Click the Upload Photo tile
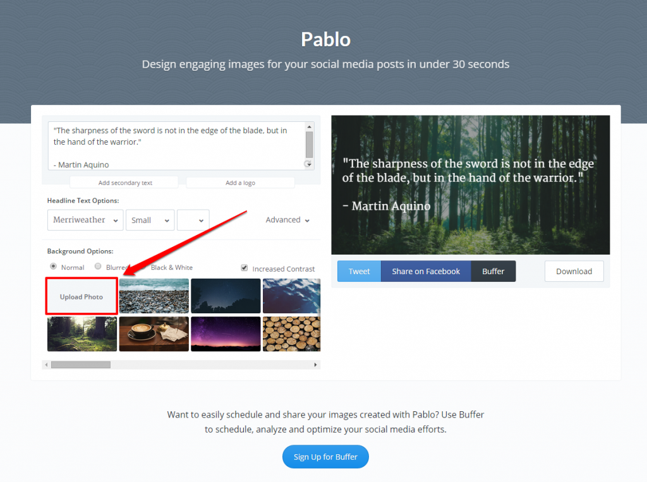The image size is (647, 482). [82, 296]
